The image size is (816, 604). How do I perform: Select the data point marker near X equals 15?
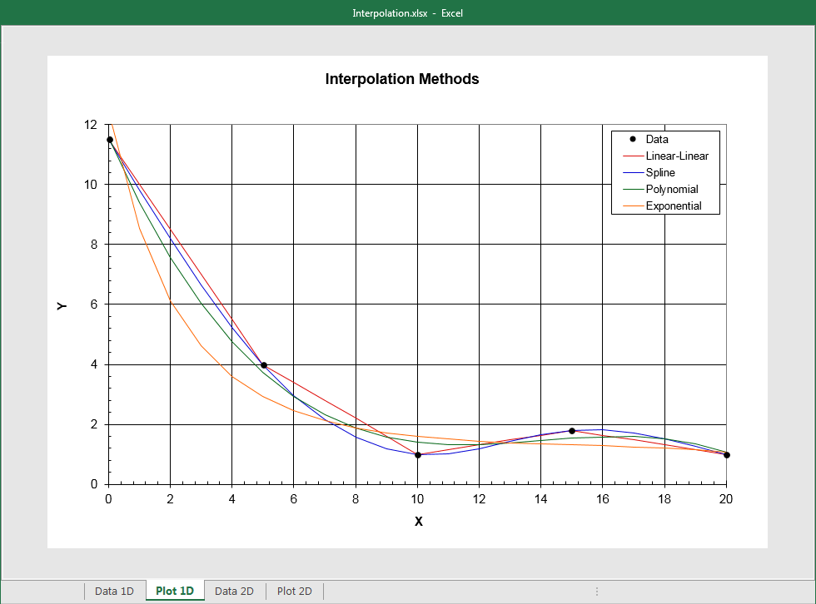click(572, 430)
